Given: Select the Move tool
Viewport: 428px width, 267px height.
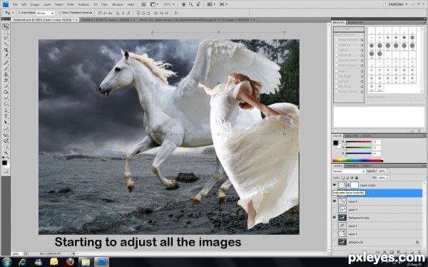Looking at the screenshot, I should (x=6, y=27).
